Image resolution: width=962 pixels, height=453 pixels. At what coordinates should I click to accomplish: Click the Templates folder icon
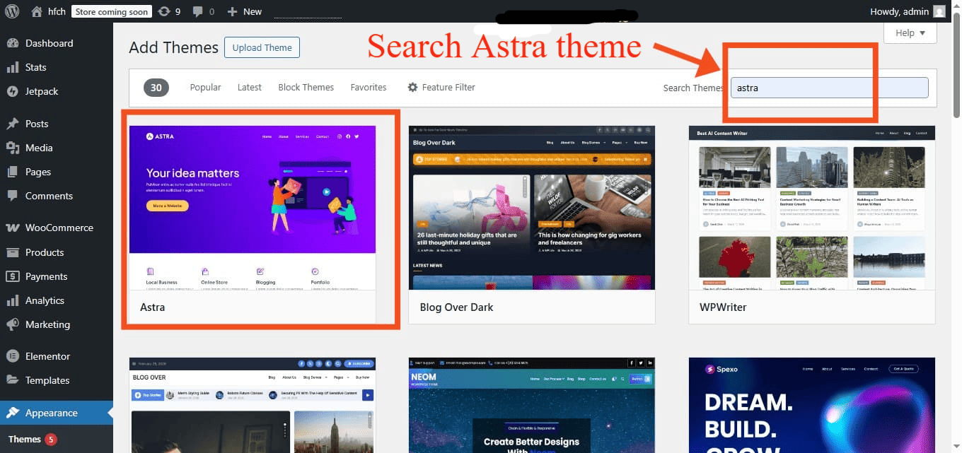point(13,380)
